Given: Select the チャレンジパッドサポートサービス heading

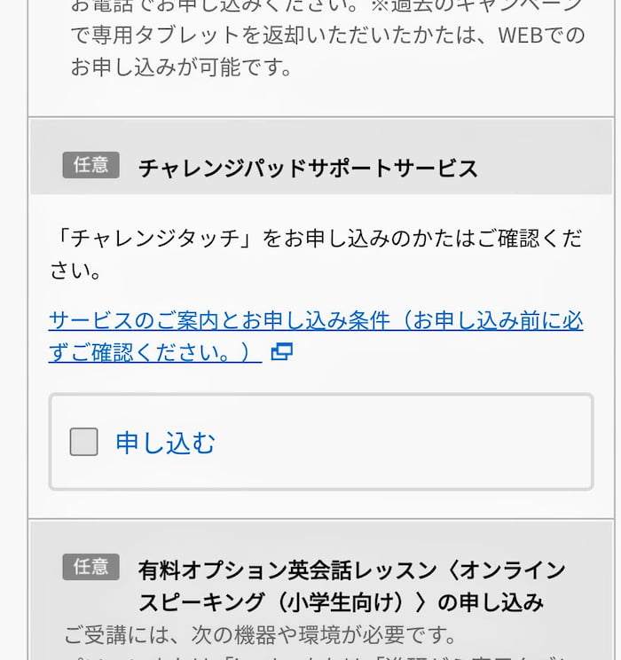Looking at the screenshot, I should pos(308,168).
